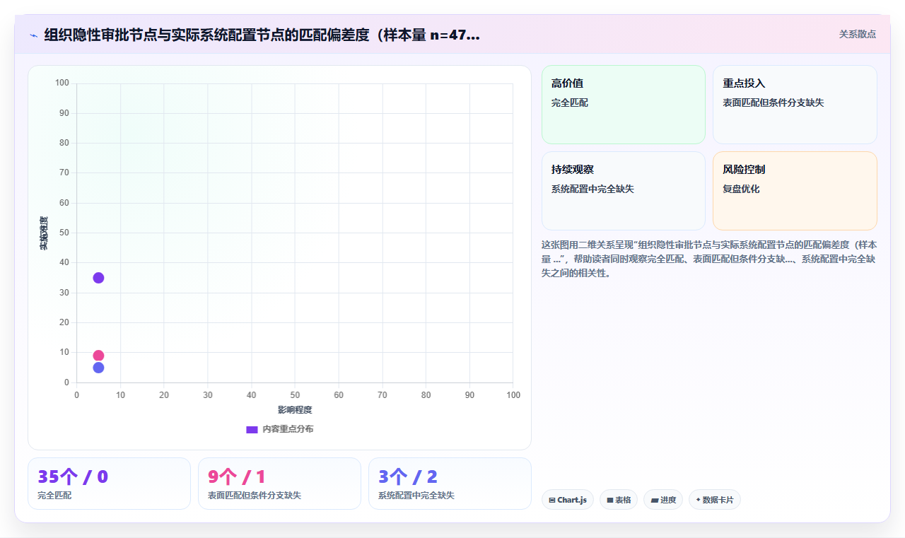Open the 重点投入 quadrant card
Image resolution: width=905 pixels, height=538 pixels.
pyautogui.click(x=795, y=105)
